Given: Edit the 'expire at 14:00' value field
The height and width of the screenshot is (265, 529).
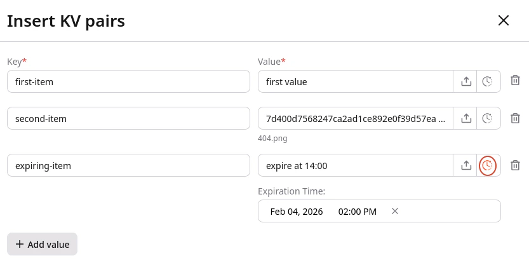Looking at the screenshot, I should pos(356,165).
